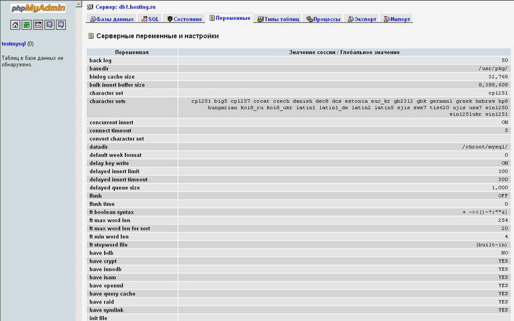
Task: Click the /usr/pkg/ value
Action: tap(493, 69)
